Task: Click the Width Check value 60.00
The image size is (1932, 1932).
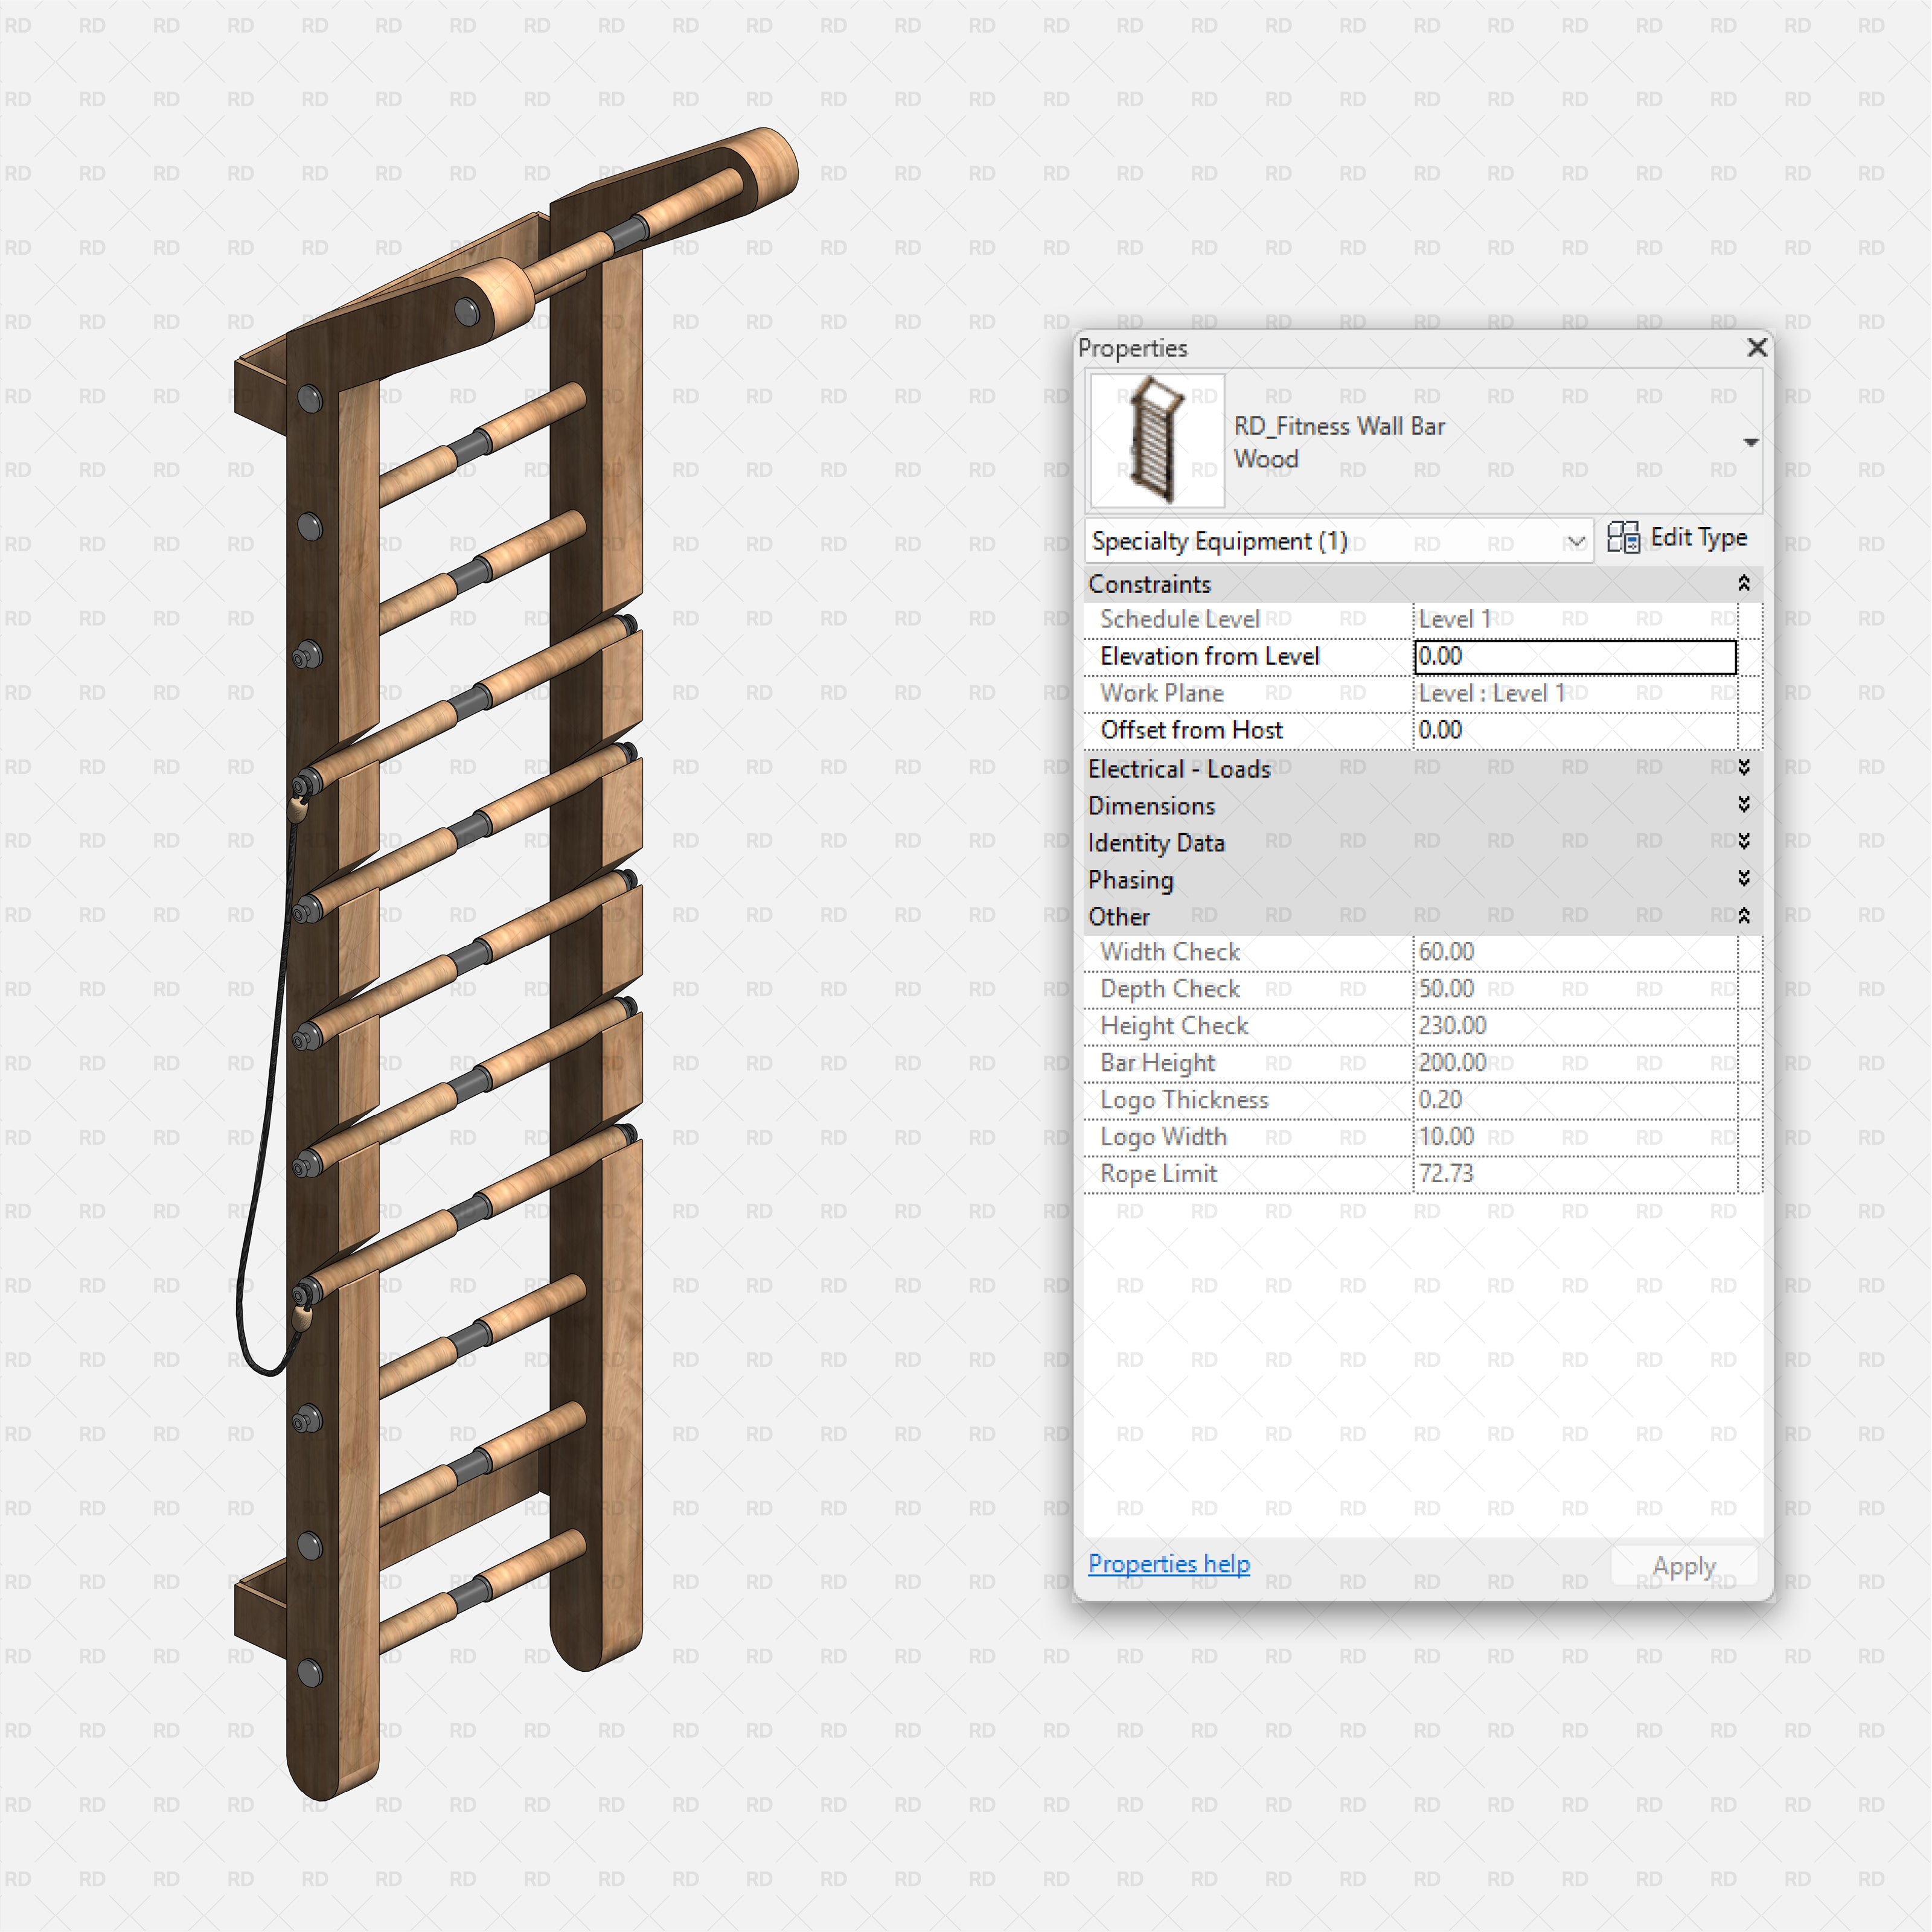Action: [1575, 951]
